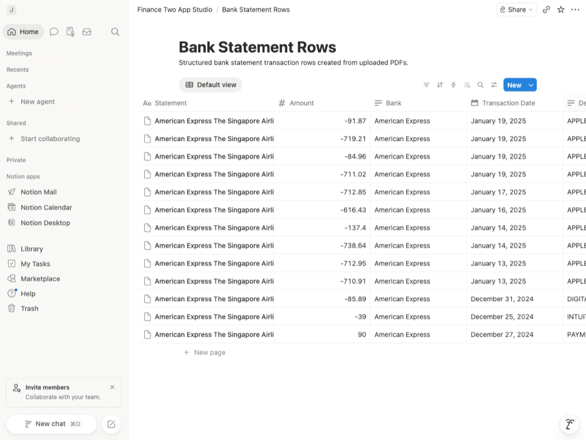Select the December 31, 2024 date cell

[515, 299]
